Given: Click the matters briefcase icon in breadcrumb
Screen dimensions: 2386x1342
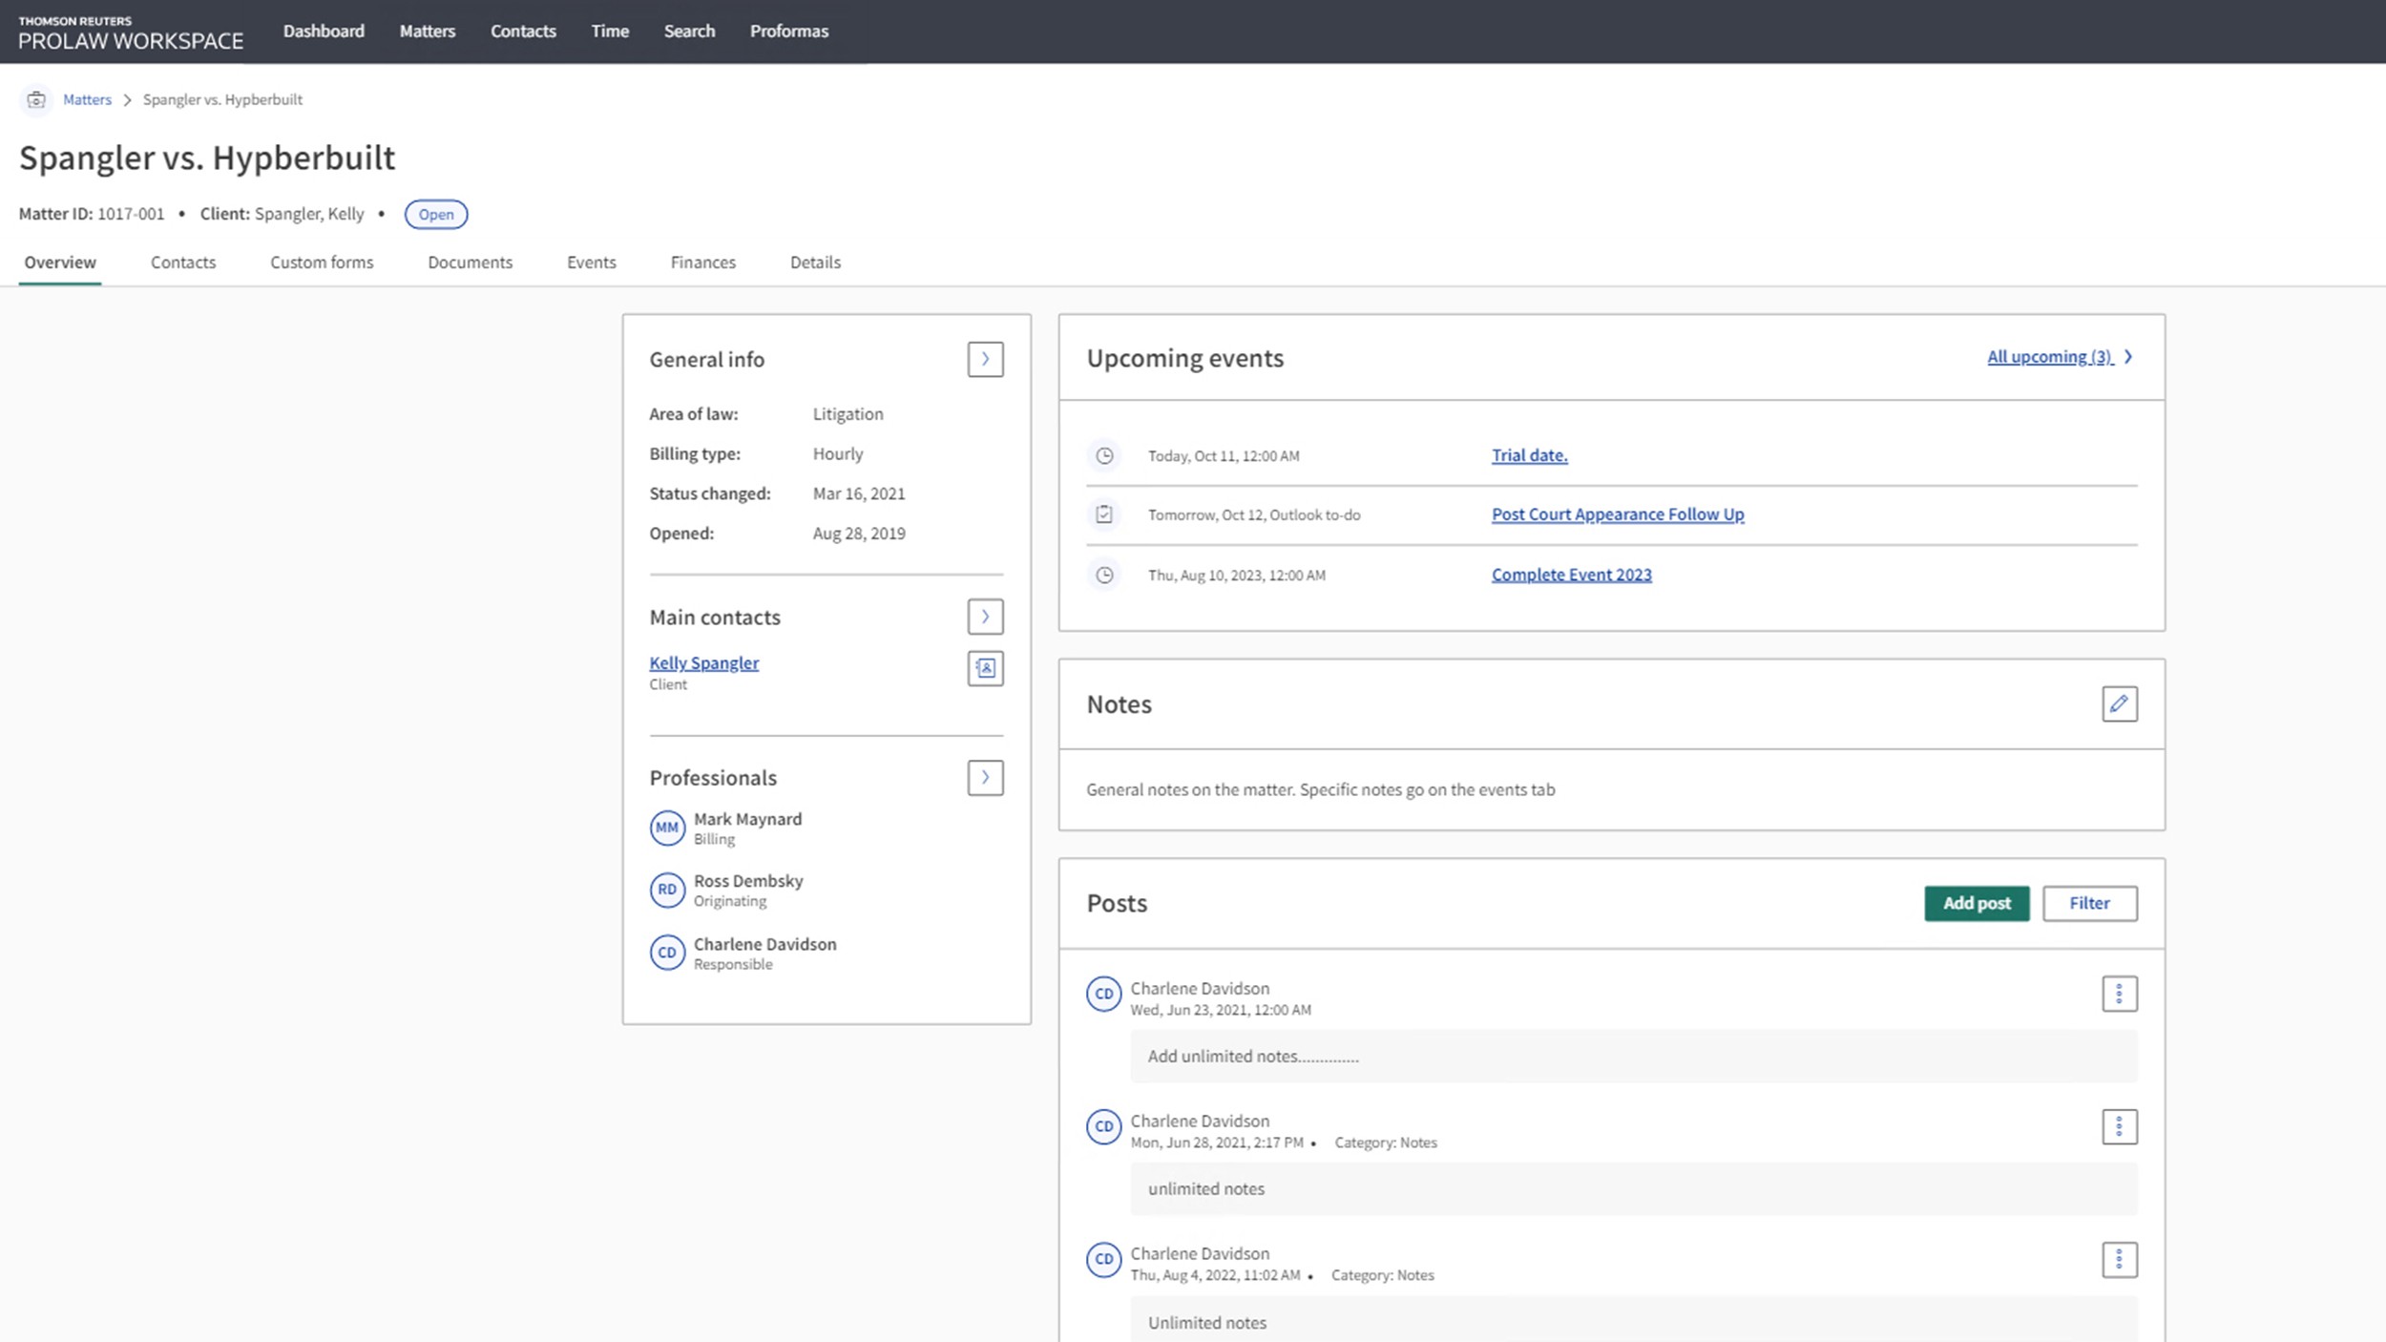Looking at the screenshot, I should tap(36, 99).
